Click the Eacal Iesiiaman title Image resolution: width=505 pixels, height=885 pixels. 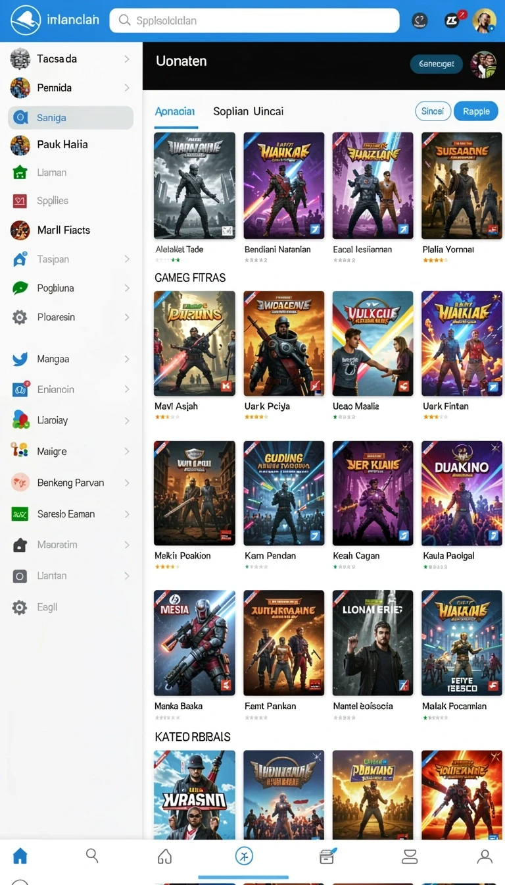click(362, 250)
